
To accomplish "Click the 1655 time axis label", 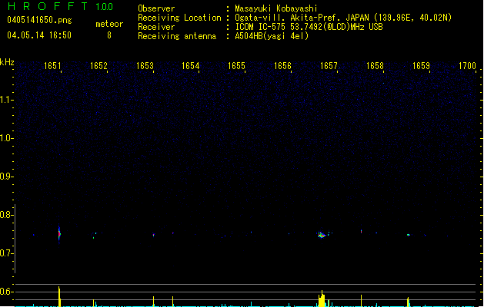I will tap(236, 66).
